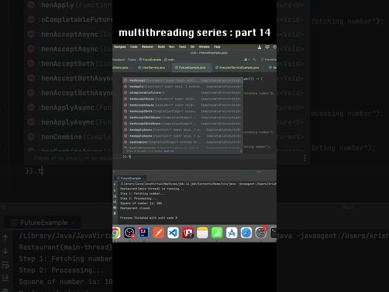
Task: Open the Help menu
Action: [x=217, y=47]
